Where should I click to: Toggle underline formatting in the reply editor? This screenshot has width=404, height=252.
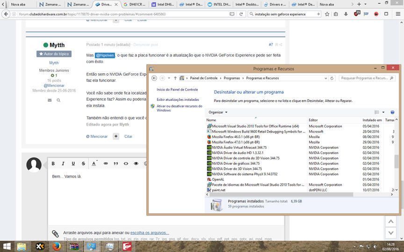(x=73, y=163)
